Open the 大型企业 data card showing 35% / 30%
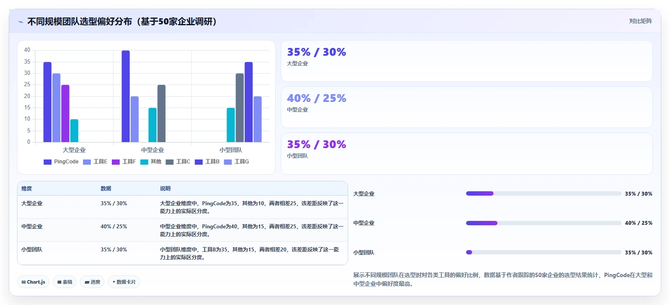This screenshot has width=670, height=305. tap(466, 61)
